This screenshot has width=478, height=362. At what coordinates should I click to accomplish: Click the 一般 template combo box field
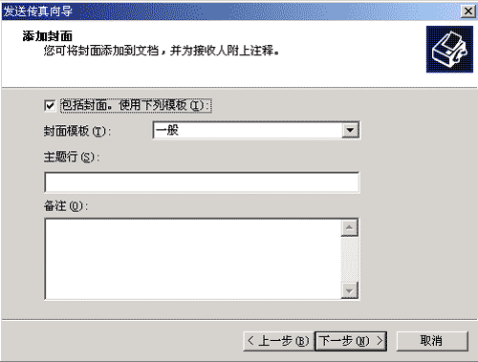pyautogui.click(x=256, y=130)
